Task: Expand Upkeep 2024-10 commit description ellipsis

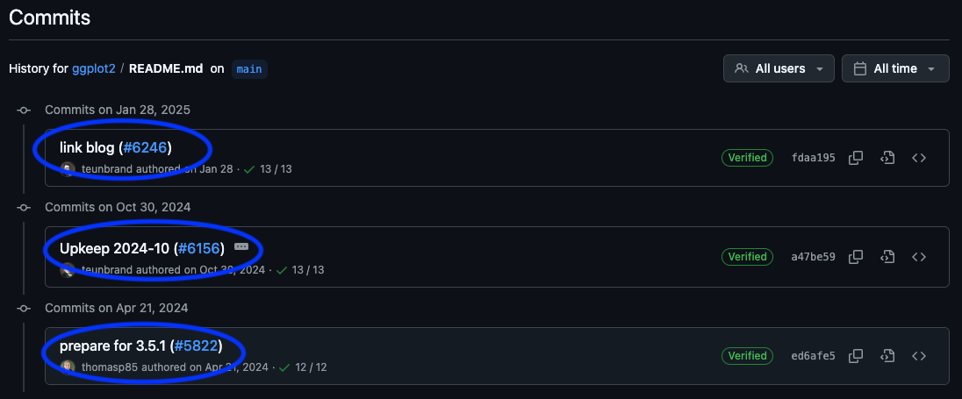Action: [241, 247]
